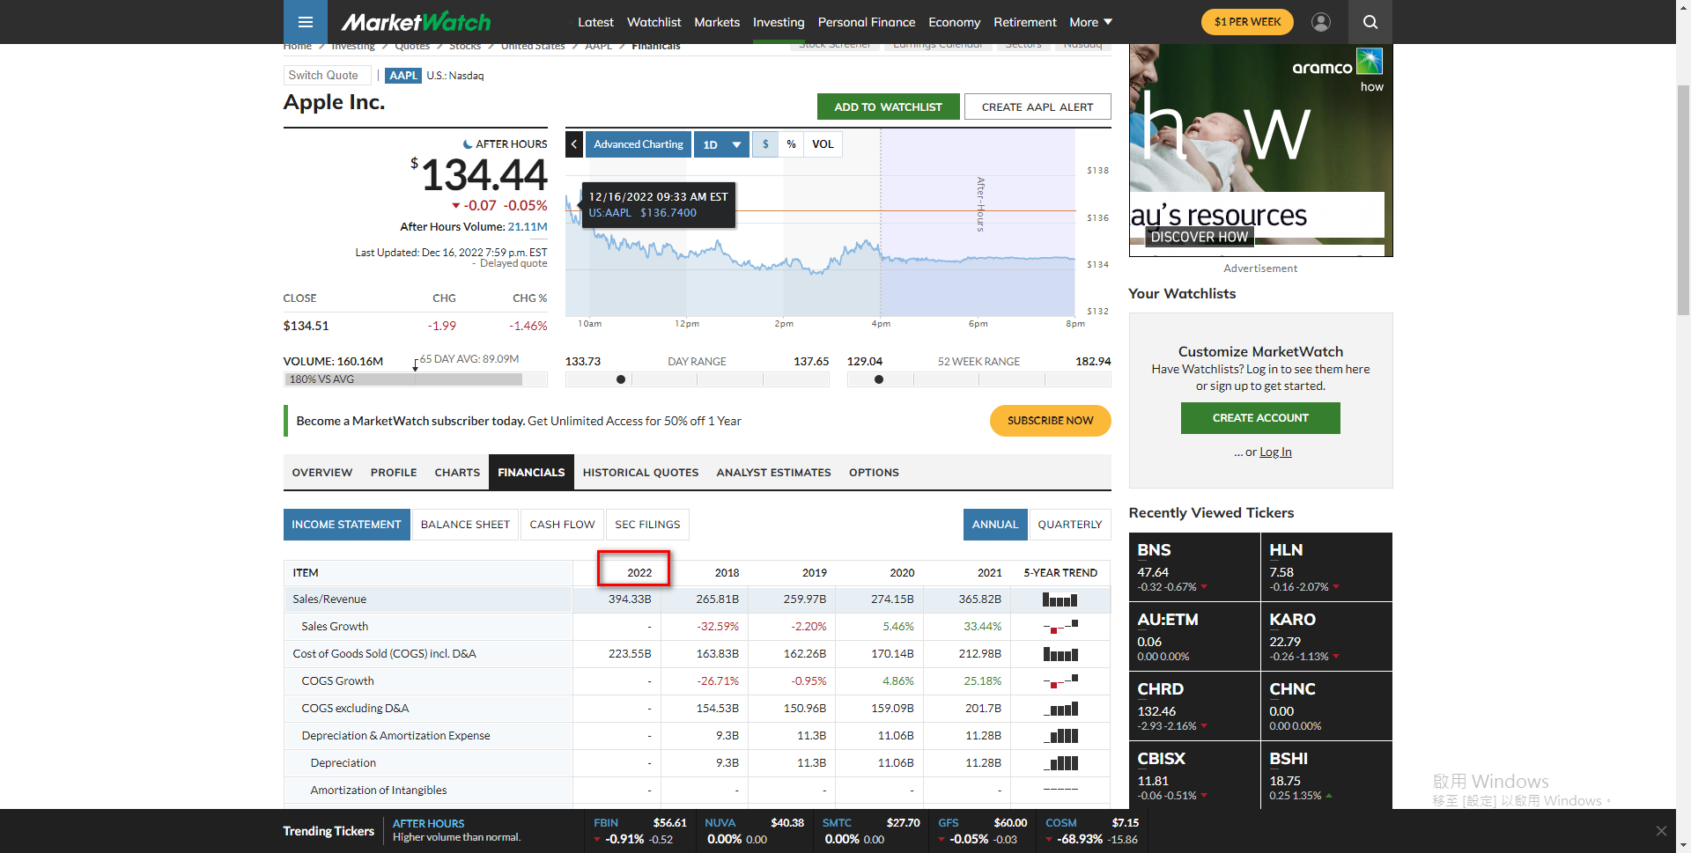Click the Log In link
The width and height of the screenshot is (1691, 853).
coord(1275,452)
